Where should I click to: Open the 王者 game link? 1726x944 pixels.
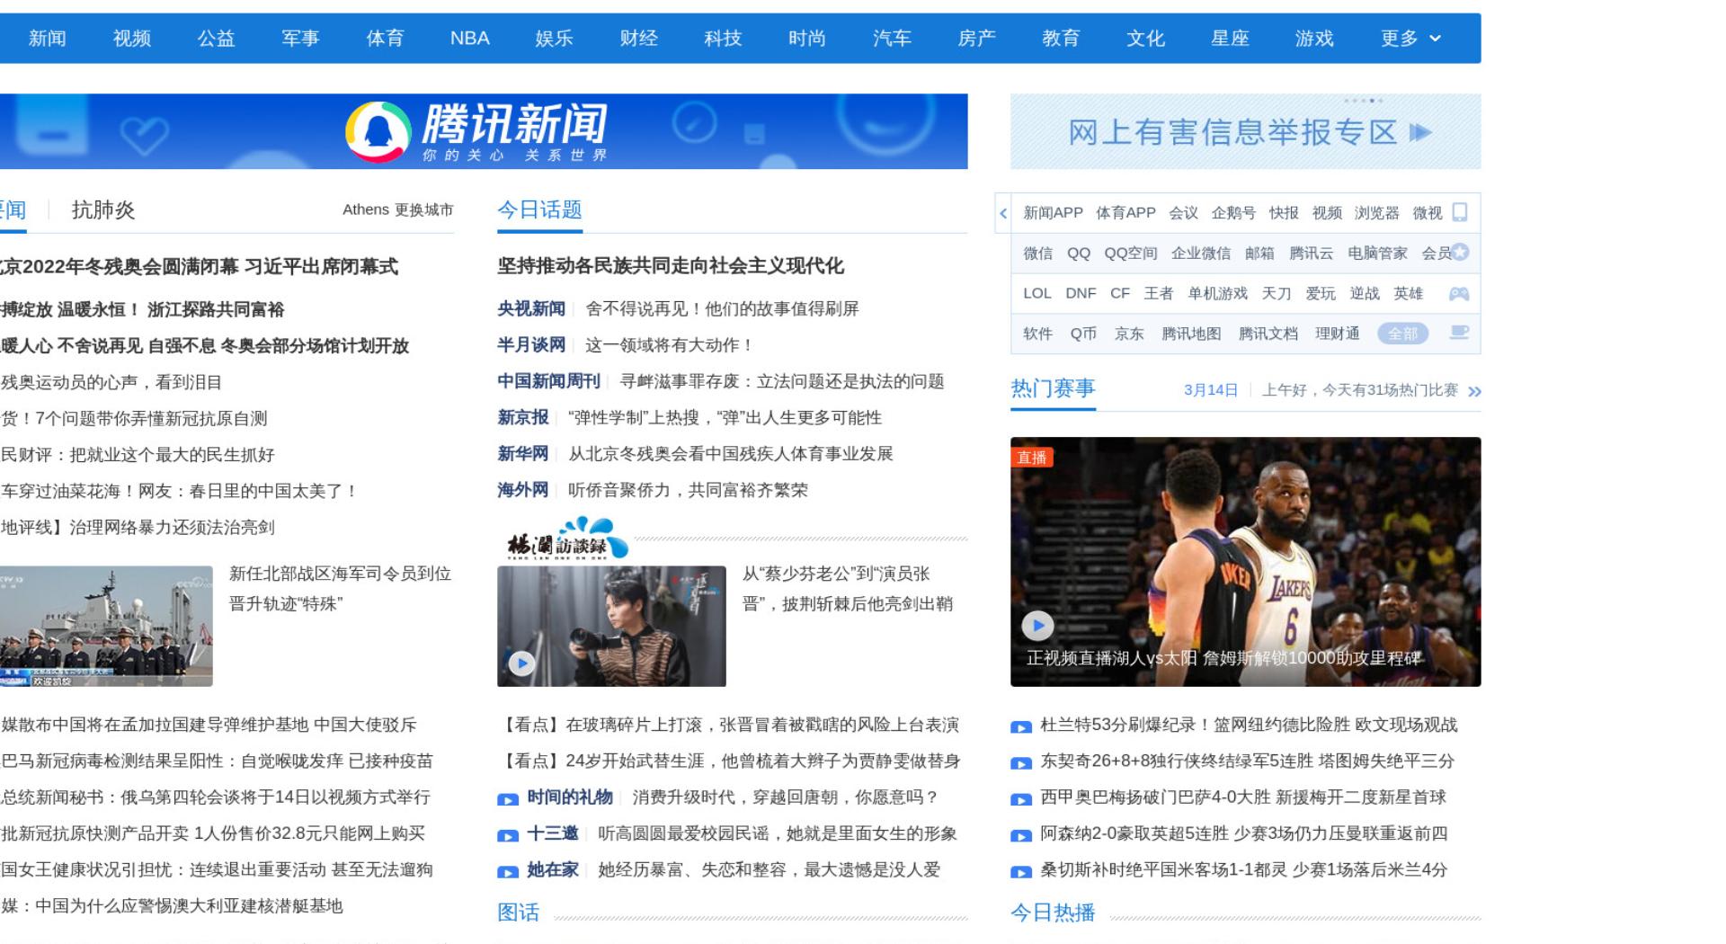[1158, 293]
